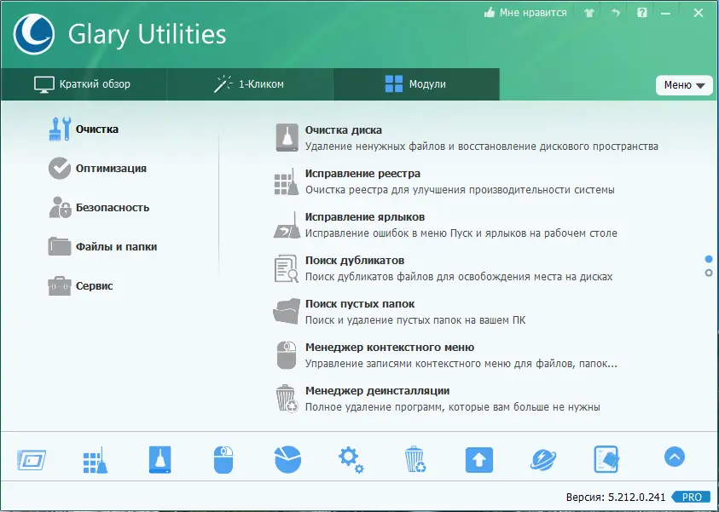Switch to the '1-Кликом' tab
The height and width of the screenshot is (512, 719).
[249, 84]
